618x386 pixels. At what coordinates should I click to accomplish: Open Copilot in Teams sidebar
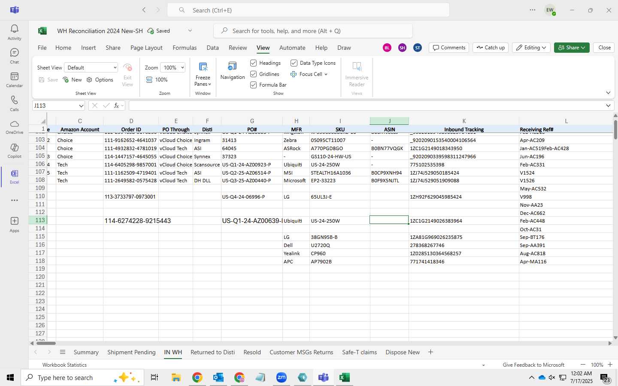pos(14,151)
